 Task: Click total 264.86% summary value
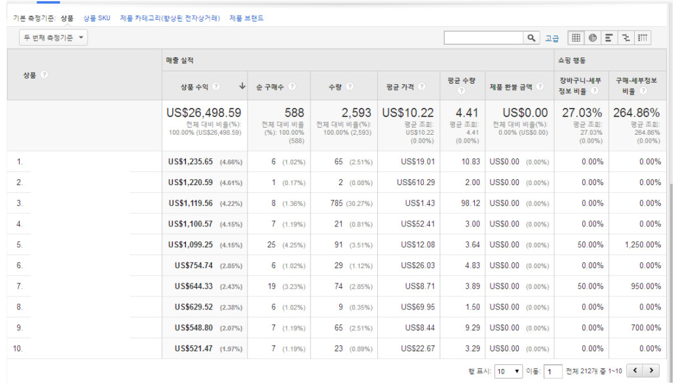pyautogui.click(x=636, y=113)
